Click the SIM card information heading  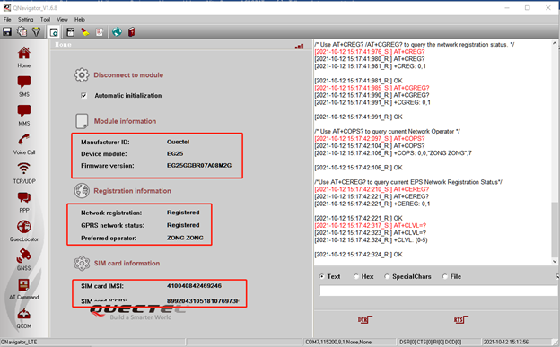pos(127,263)
